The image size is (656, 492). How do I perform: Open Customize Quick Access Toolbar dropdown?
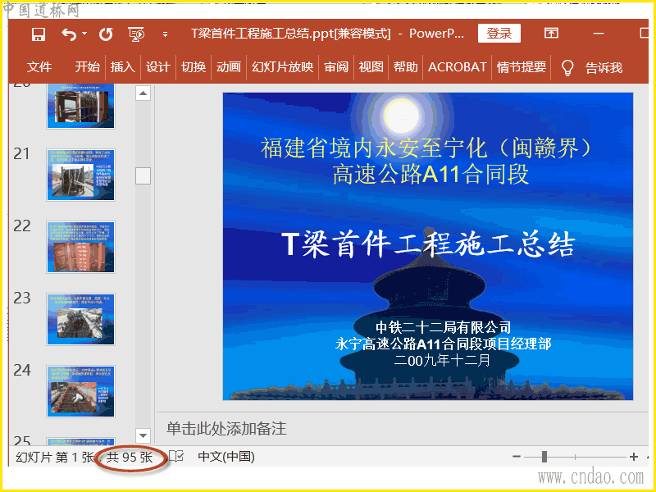pyautogui.click(x=166, y=34)
